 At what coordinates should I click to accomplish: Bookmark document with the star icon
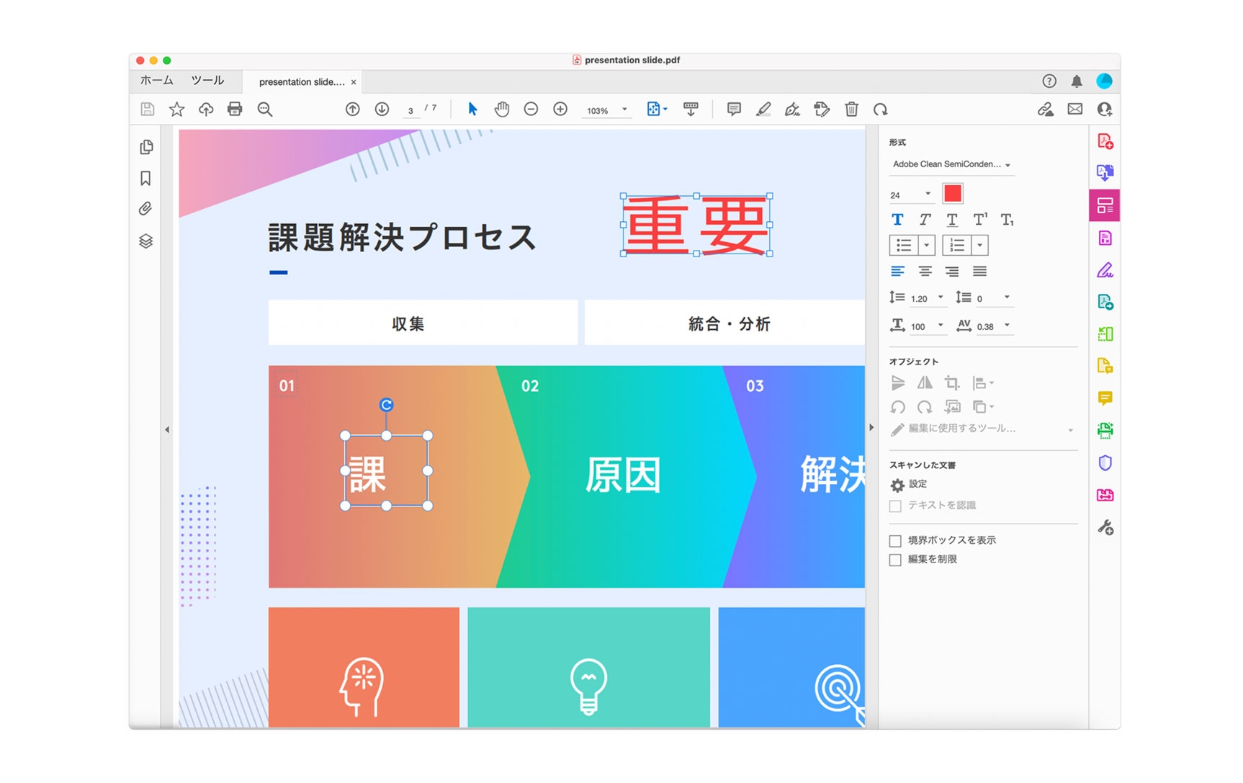[176, 109]
